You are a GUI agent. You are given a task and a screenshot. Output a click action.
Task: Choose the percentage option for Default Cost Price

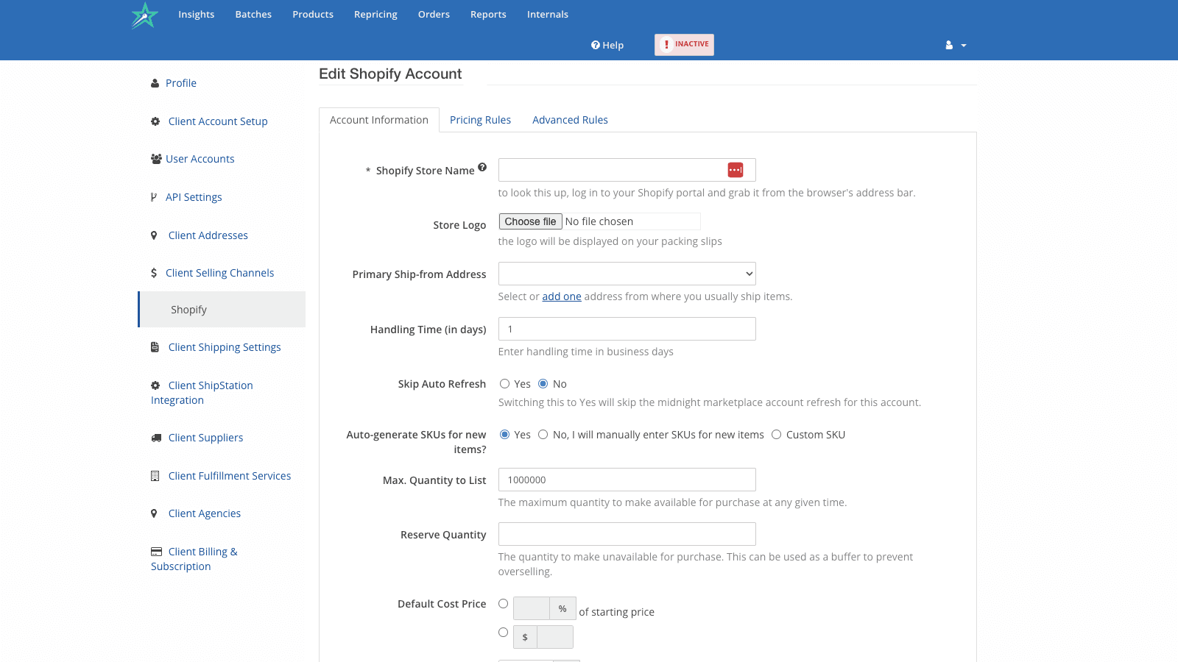pos(503,603)
